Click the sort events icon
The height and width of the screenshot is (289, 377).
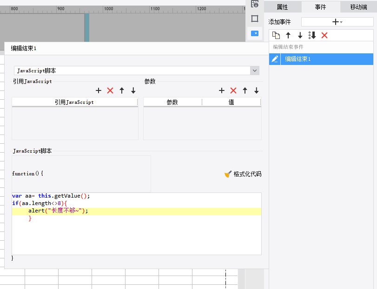tap(312, 35)
